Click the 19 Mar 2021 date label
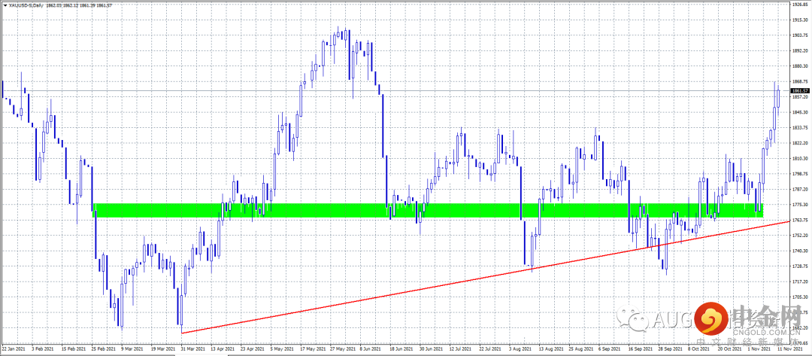812x356 pixels. tap(164, 348)
